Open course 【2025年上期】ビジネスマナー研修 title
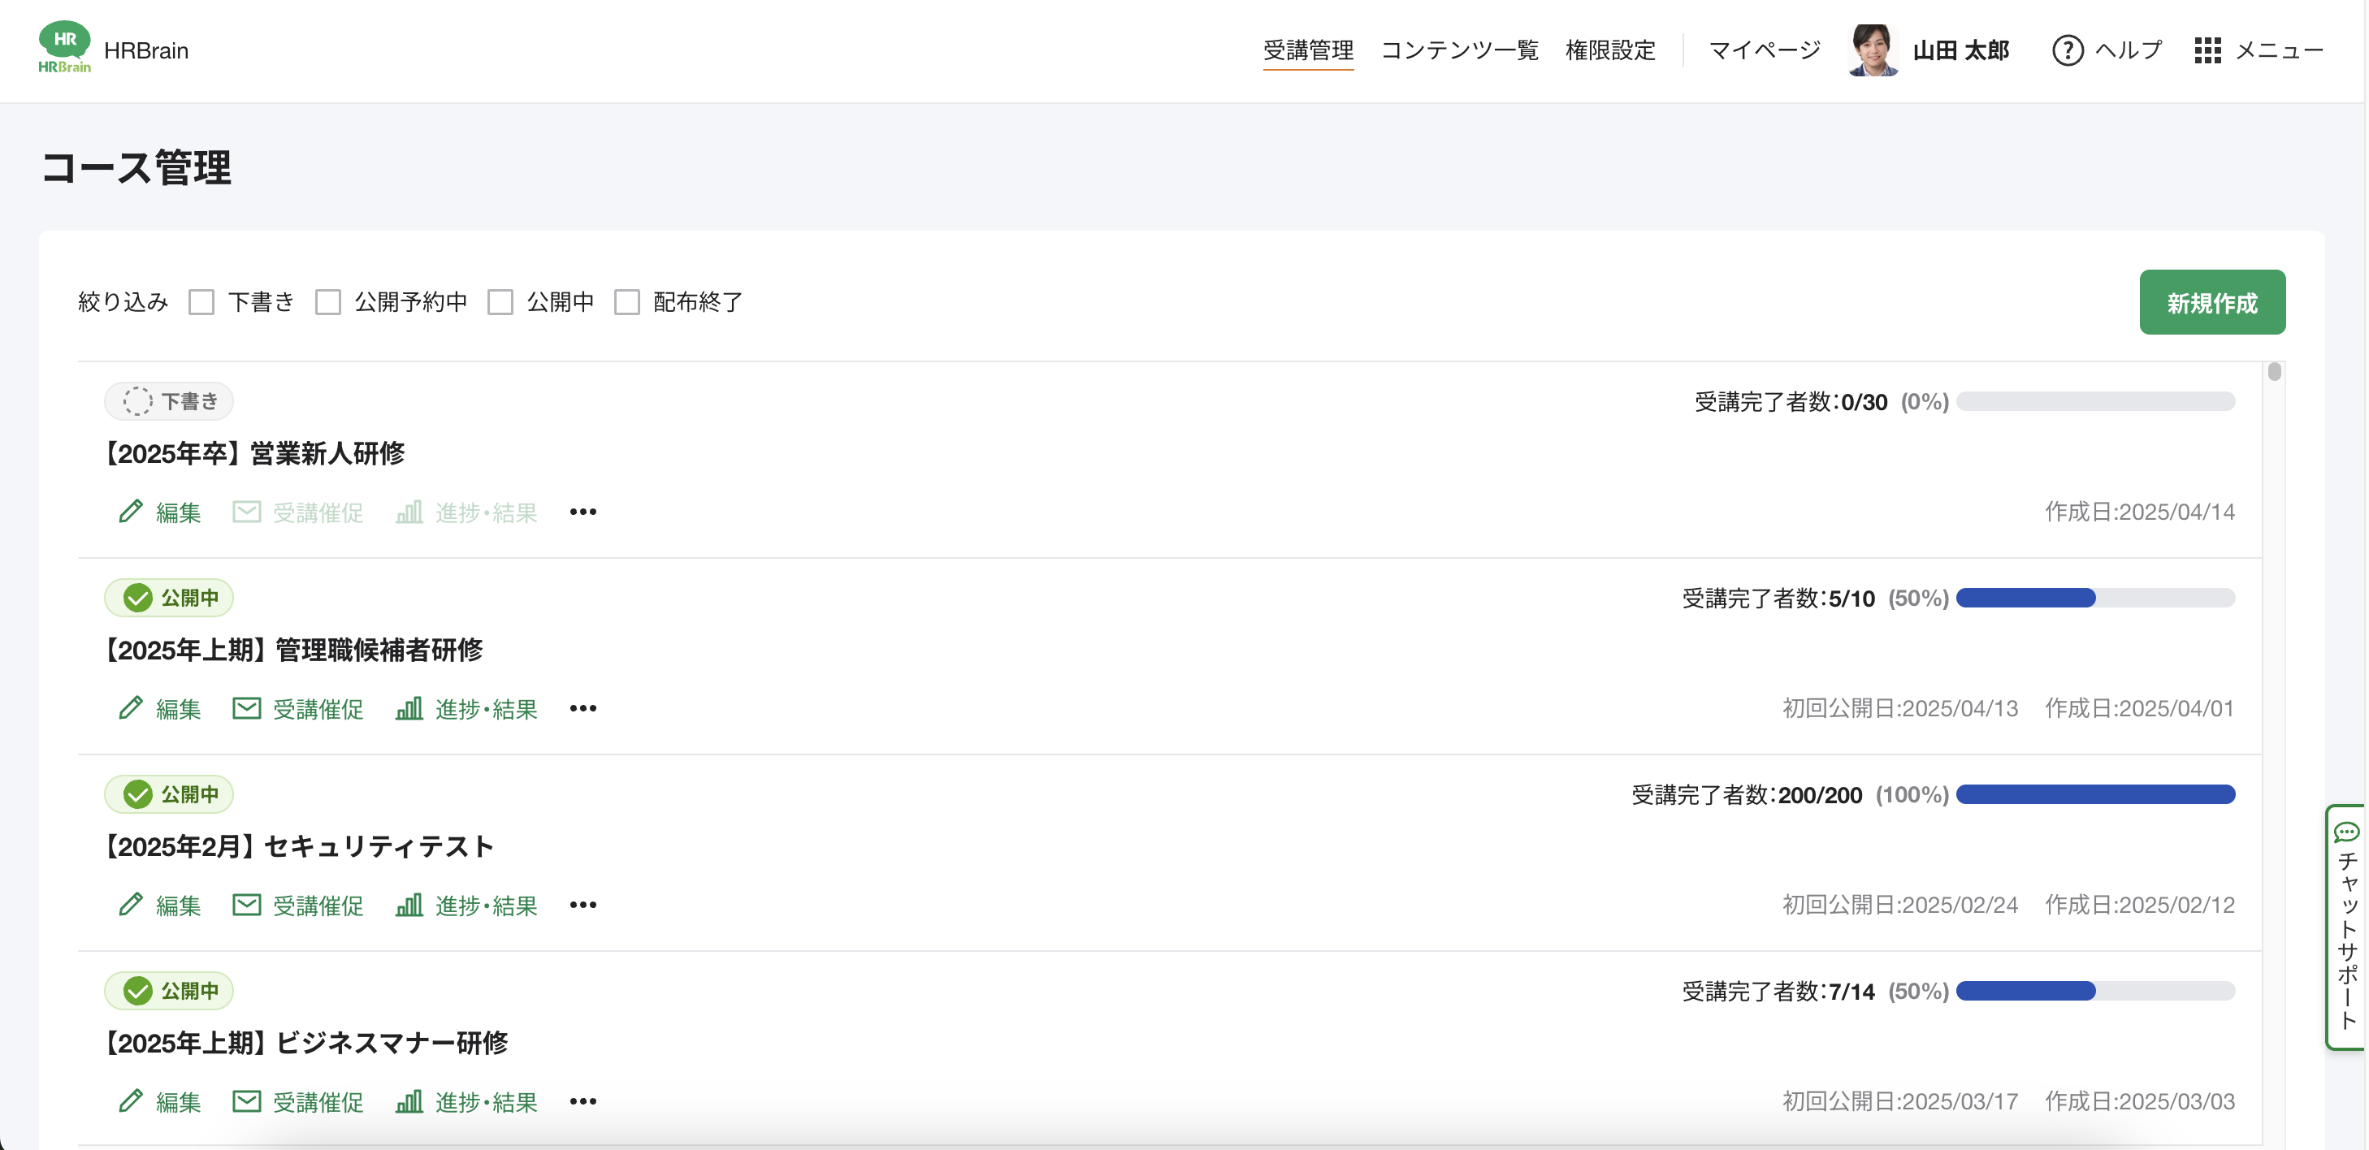This screenshot has width=2369, height=1150. [x=305, y=1044]
